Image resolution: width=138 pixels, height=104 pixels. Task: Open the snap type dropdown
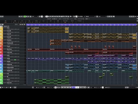81,16
